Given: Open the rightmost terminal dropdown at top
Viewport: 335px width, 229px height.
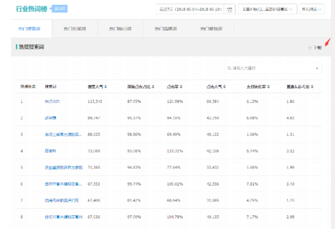Looking at the screenshot, I should pos(312,10).
